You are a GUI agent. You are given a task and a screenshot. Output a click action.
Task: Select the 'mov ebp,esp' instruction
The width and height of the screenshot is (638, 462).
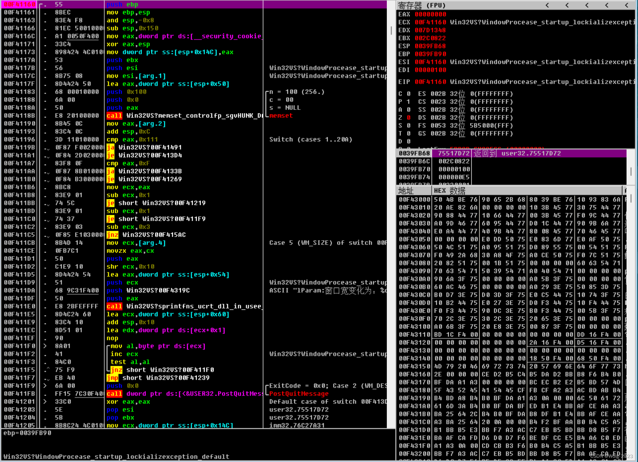click(x=128, y=13)
